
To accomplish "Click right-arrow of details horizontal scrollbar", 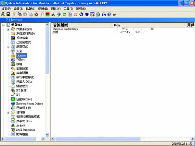I will (x=192, y=139).
